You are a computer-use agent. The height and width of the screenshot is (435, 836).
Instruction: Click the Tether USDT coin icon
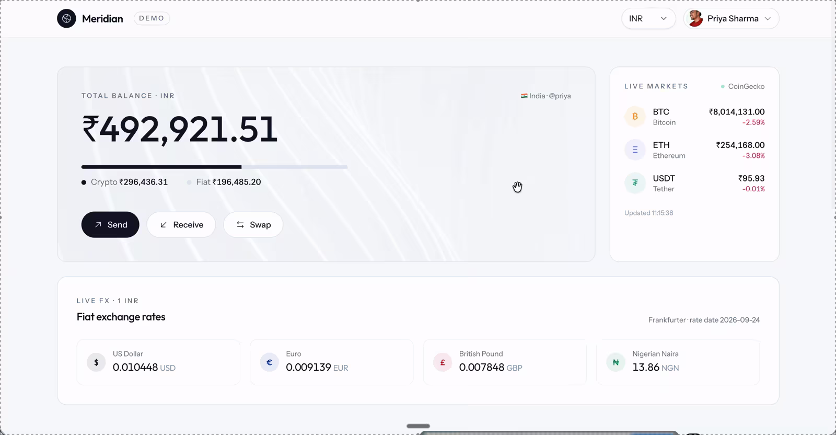click(x=635, y=183)
